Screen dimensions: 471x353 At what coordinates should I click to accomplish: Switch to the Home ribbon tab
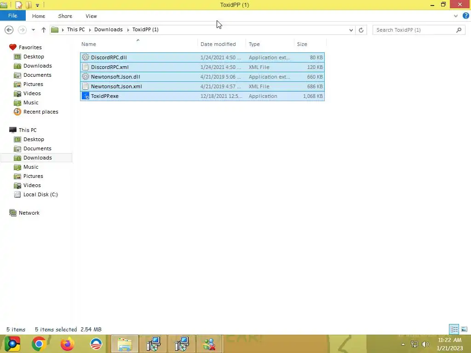[x=39, y=16]
